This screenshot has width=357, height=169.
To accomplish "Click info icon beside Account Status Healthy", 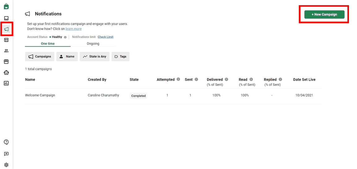I will (x=65, y=37).
